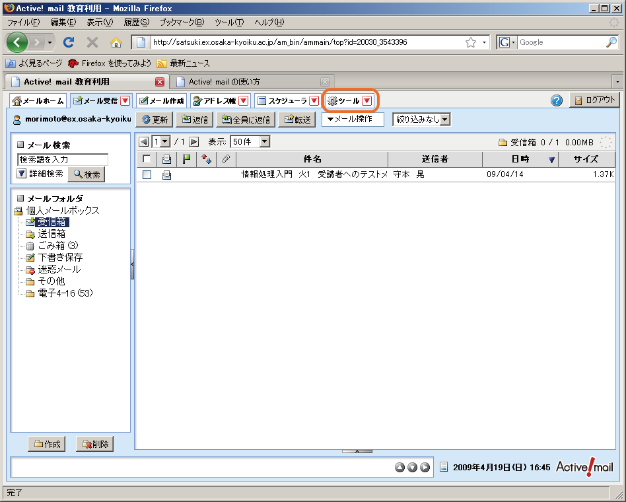Open the ブックマーク menu

(x=182, y=22)
